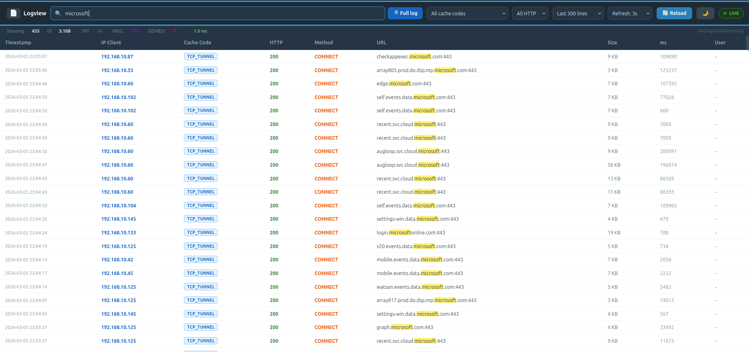The height and width of the screenshot is (352, 749).
Task: Click TCP_TUNNEL badge in login.microsoftonline row
Action: 200,232
